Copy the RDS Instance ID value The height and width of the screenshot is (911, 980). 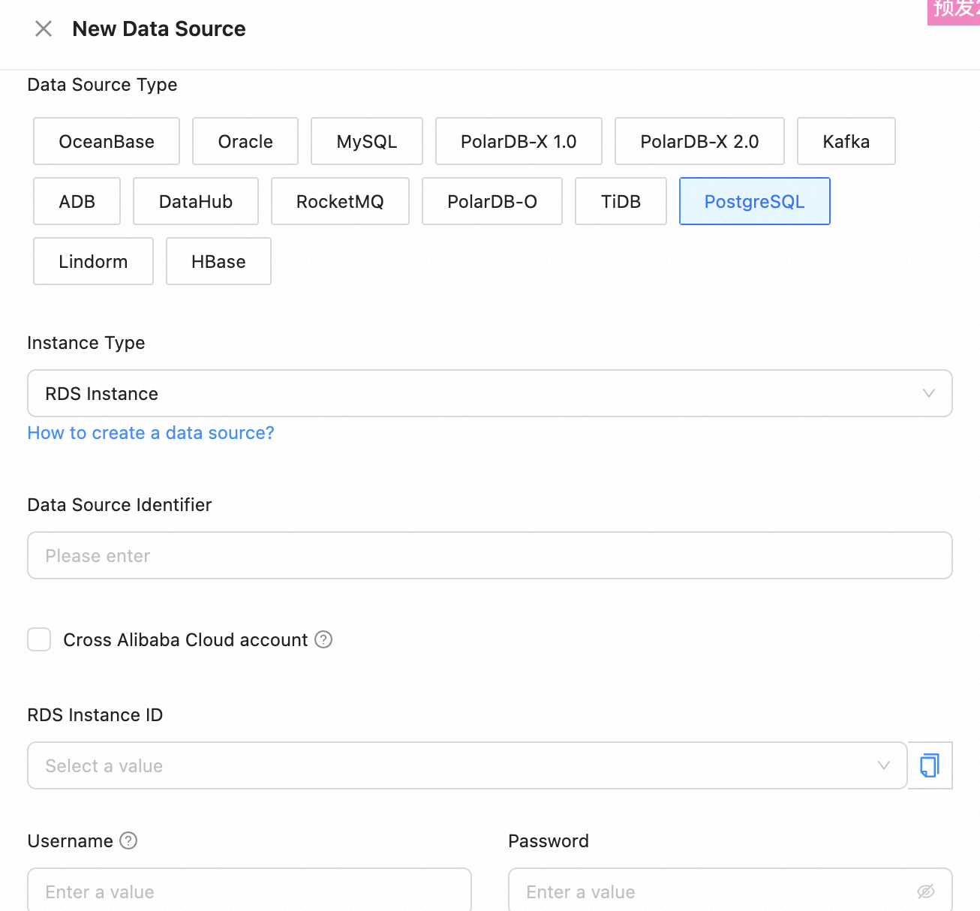tap(930, 765)
